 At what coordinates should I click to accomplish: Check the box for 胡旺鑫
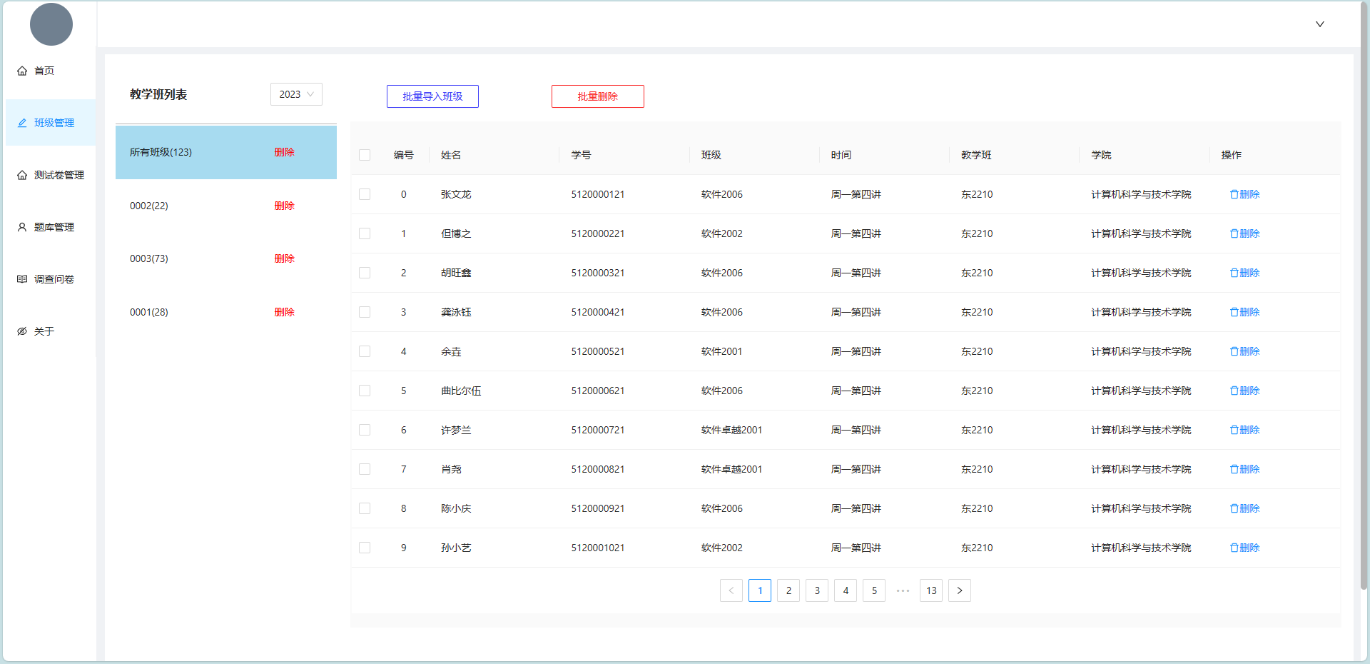pos(365,273)
